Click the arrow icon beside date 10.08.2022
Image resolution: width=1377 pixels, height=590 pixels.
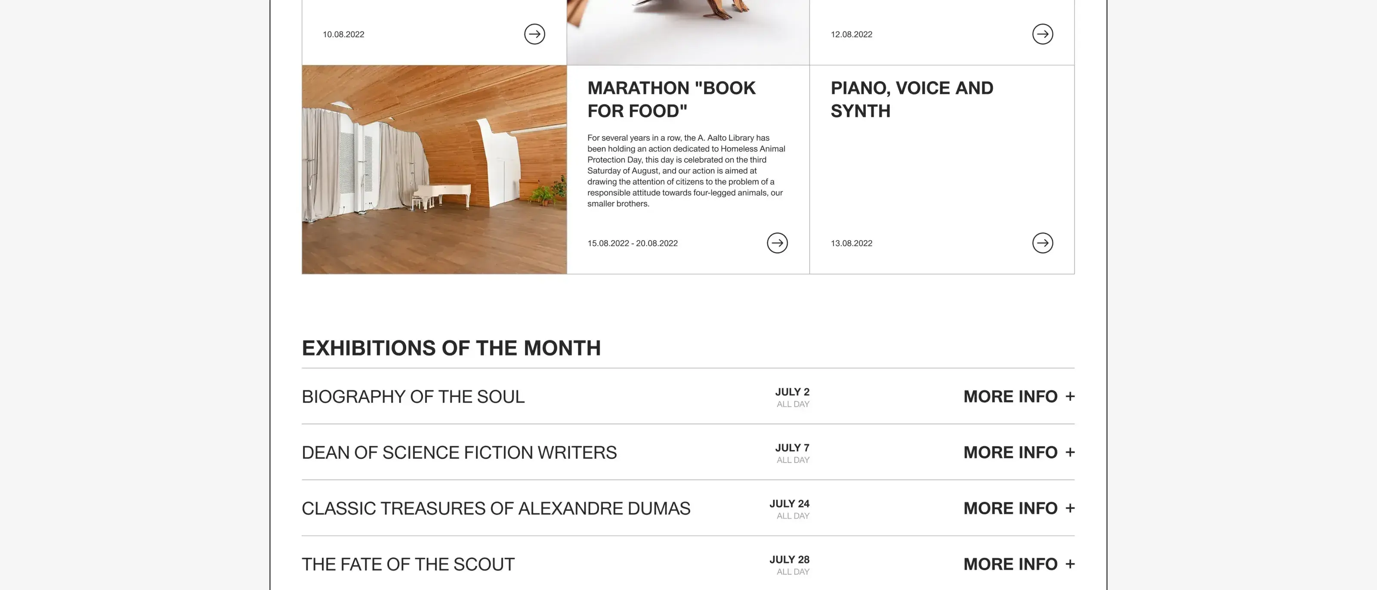534,34
